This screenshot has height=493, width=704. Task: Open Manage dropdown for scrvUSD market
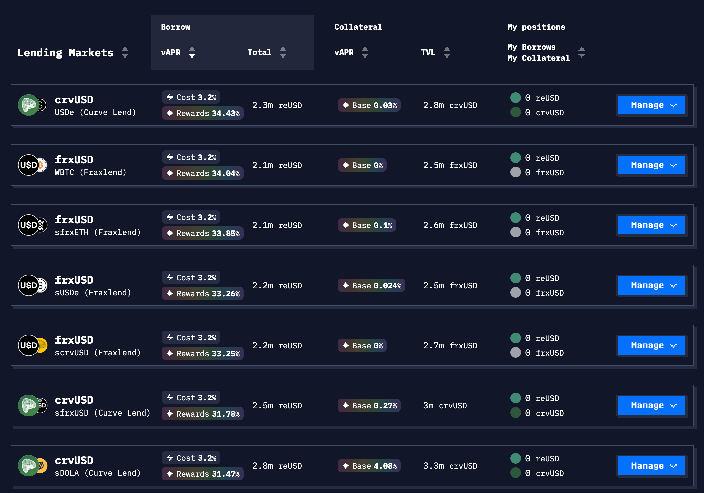(652, 345)
